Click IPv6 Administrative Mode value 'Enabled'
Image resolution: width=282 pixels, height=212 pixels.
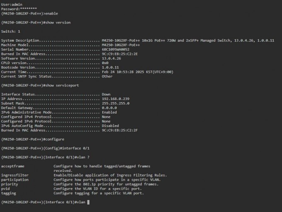[x=109, y=112]
